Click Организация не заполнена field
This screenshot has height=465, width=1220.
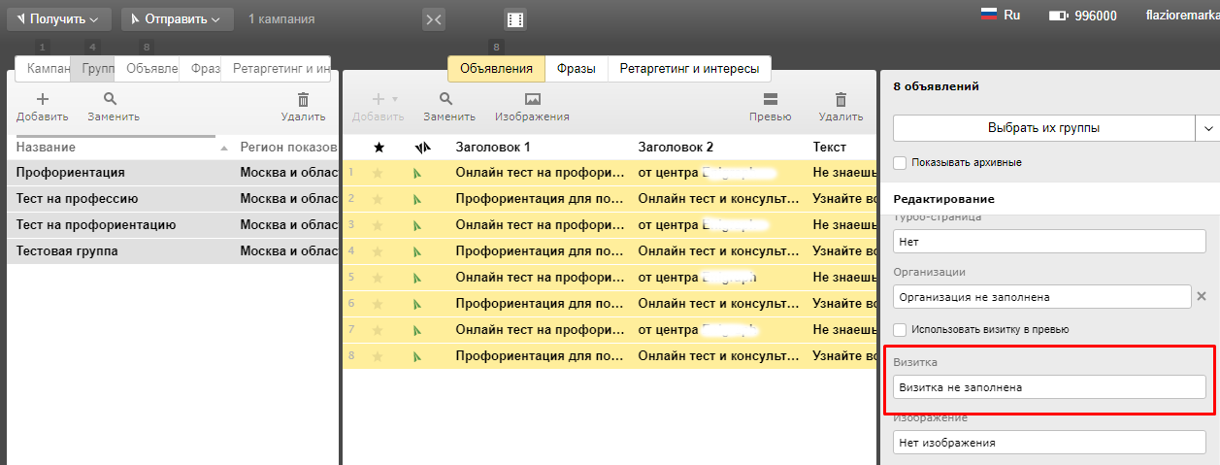click(x=1041, y=296)
